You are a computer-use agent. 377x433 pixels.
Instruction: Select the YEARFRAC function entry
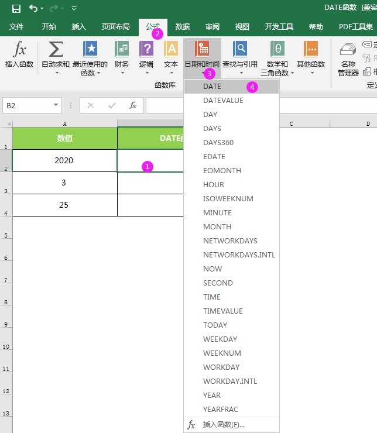[231, 409]
